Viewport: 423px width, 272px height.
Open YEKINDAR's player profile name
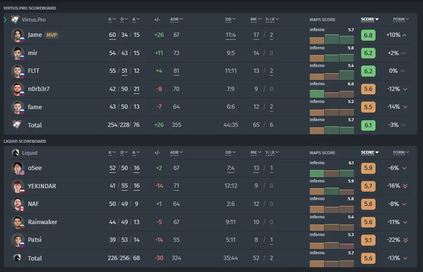point(42,186)
